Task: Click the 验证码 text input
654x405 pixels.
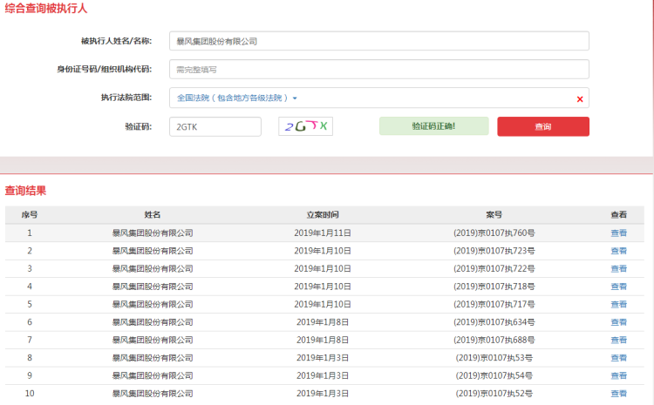Action: pos(215,126)
